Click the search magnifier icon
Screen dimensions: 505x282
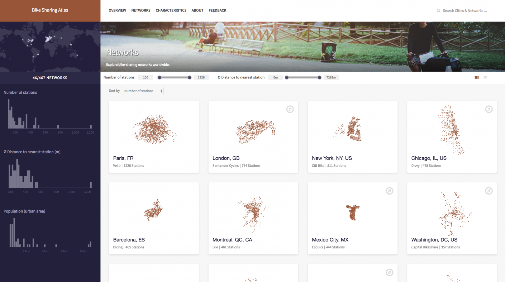coord(438,11)
